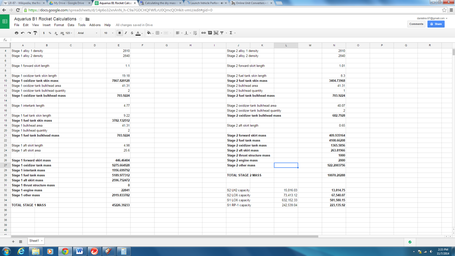Click the document title Aquarius B1 Rocket Calculations
Viewport: 455px width, 256px height.
coord(45,19)
